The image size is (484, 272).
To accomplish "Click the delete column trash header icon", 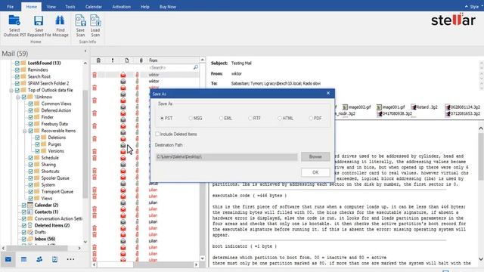I will pos(98,60).
